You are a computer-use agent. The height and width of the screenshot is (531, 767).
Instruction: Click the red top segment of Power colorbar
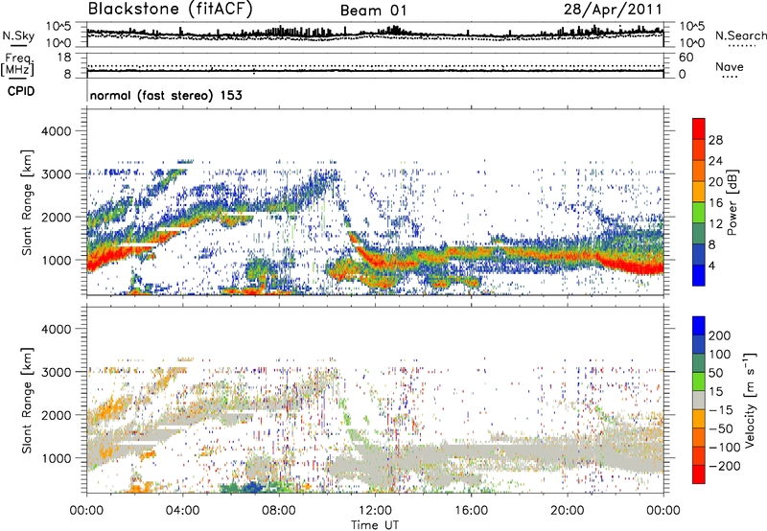(699, 129)
